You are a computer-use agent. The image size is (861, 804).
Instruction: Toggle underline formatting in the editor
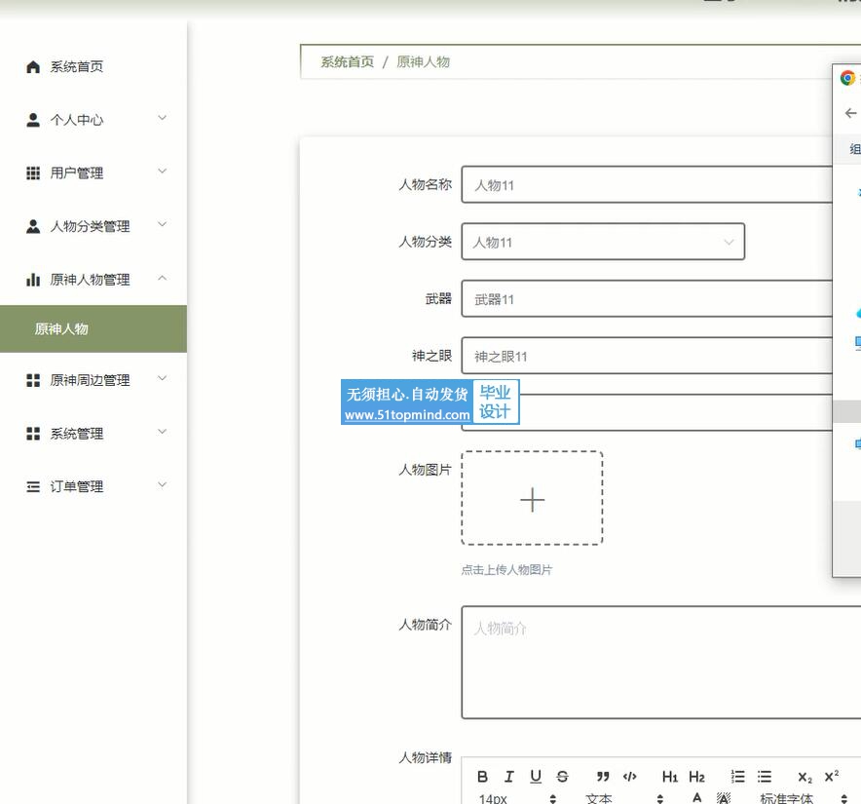(x=536, y=777)
